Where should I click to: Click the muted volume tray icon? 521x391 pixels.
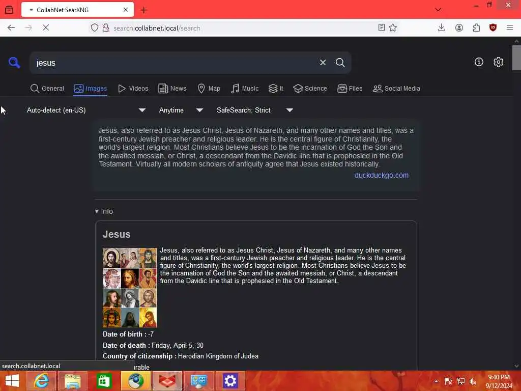pyautogui.click(x=473, y=381)
